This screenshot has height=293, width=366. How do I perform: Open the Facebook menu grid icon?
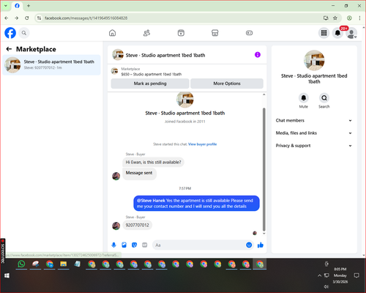coord(324,33)
